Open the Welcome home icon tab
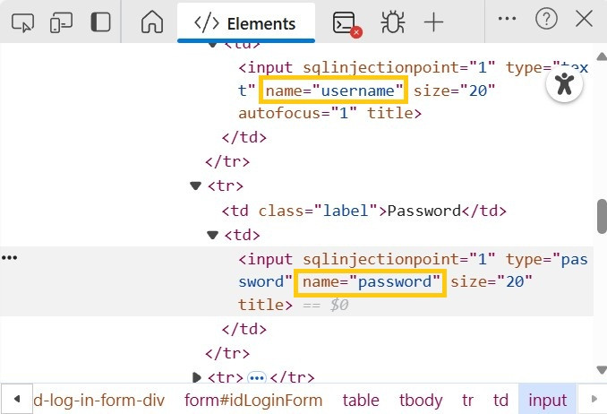Viewport: 607px width, 414px height. tap(153, 22)
